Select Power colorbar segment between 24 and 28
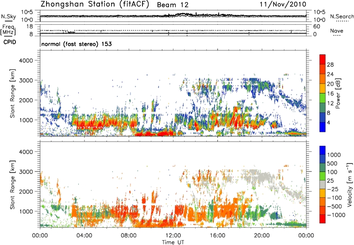Screen dimensions: 354x245 [x=323, y=69]
